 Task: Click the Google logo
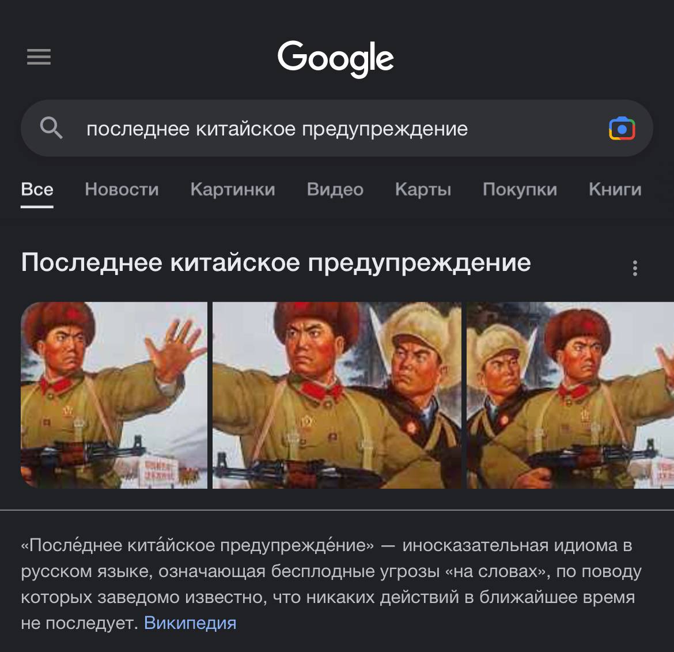click(x=335, y=59)
